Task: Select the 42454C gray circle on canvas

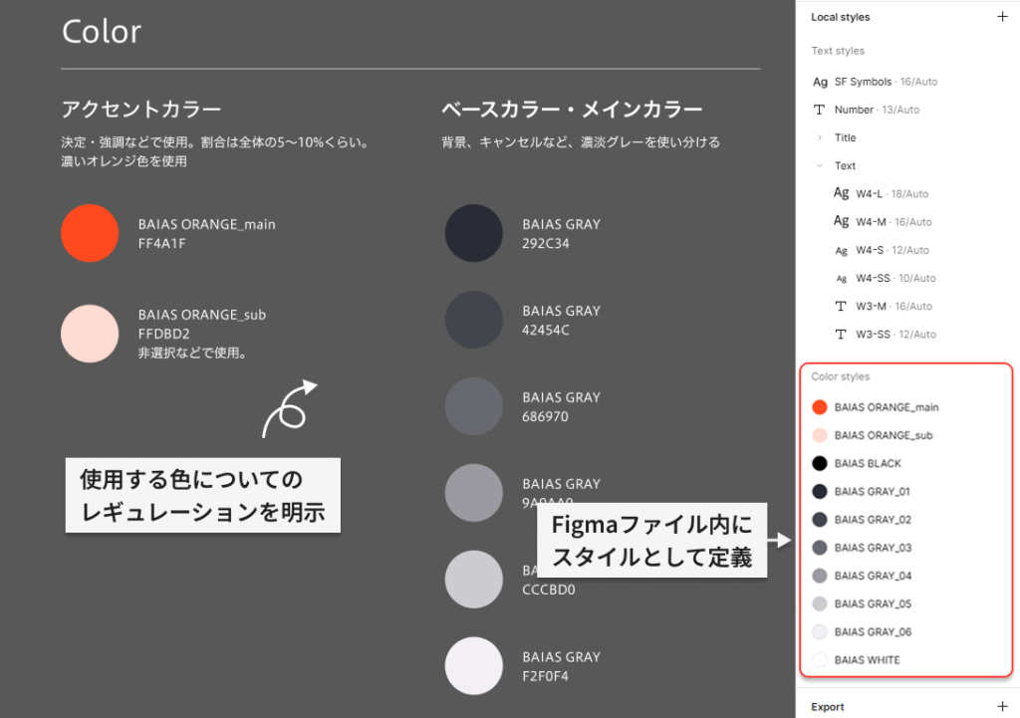Action: 473,320
